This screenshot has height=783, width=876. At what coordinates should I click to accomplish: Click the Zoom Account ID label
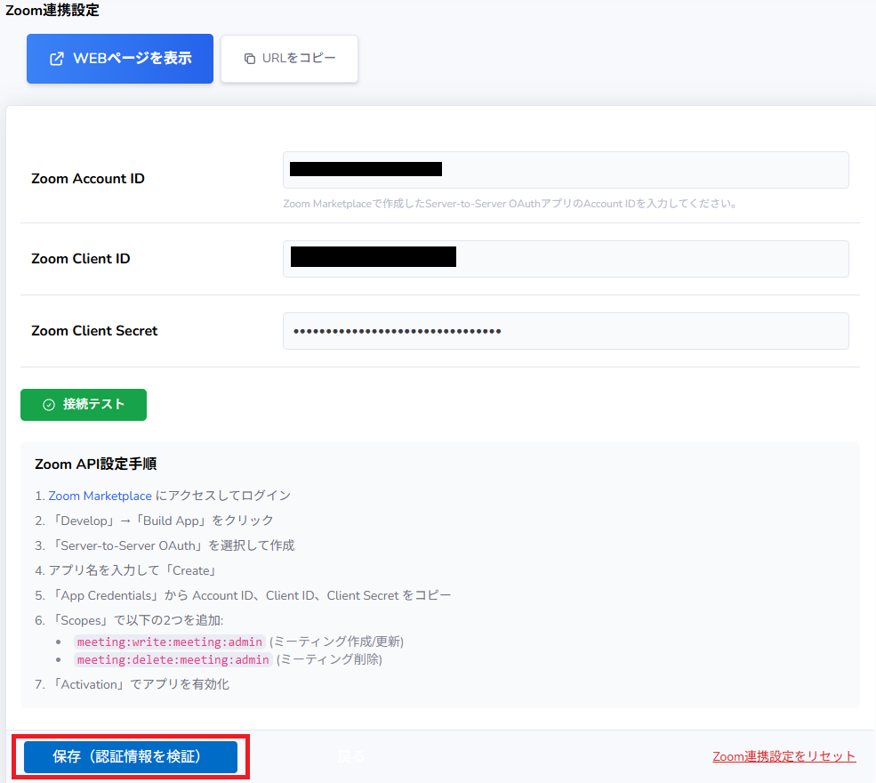tap(87, 179)
